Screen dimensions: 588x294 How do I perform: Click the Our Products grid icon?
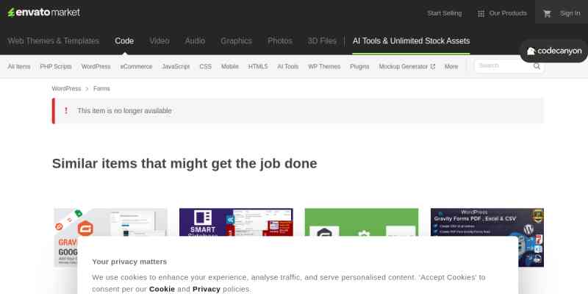(481, 13)
